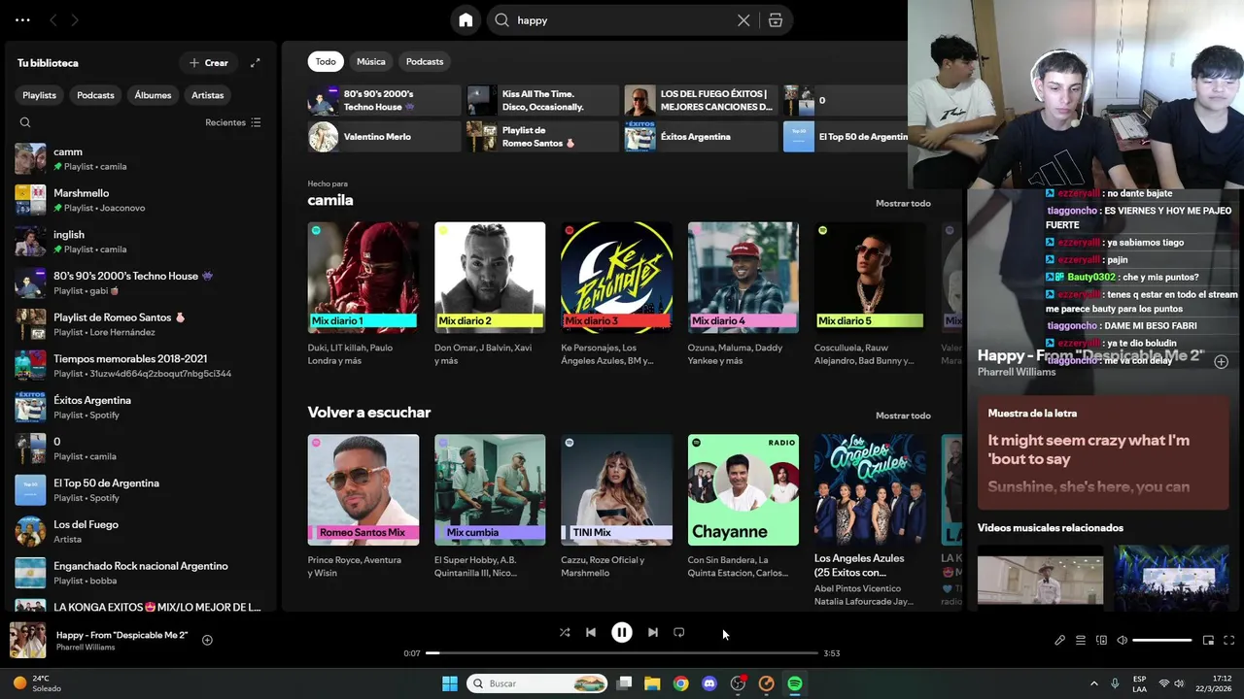Open the Mix diario 4 cover
The height and width of the screenshot is (699, 1244).
click(x=743, y=278)
